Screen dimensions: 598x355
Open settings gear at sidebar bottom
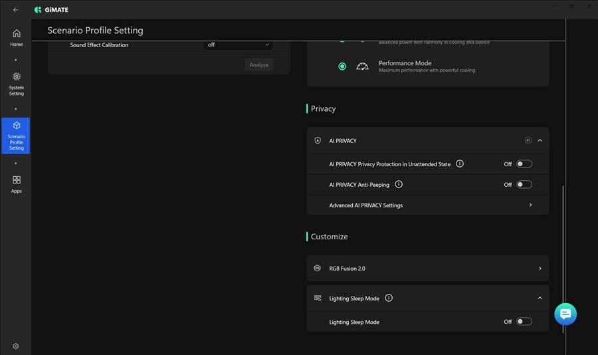click(x=16, y=346)
